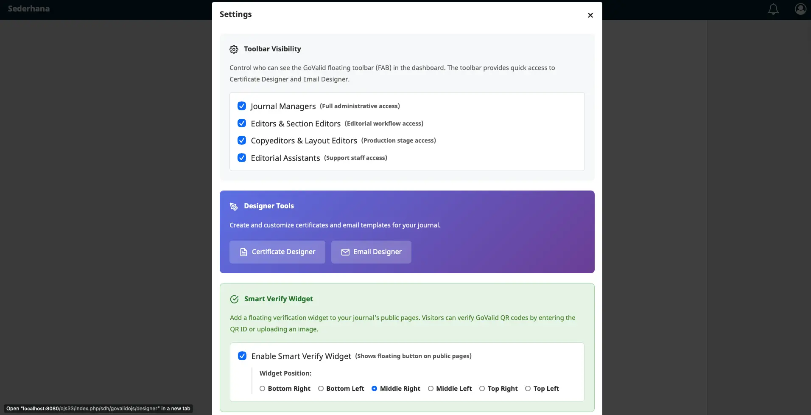Image resolution: width=811 pixels, height=415 pixels.
Task: Disable Copyeditors & Layout Editors access
Action: [242, 140]
